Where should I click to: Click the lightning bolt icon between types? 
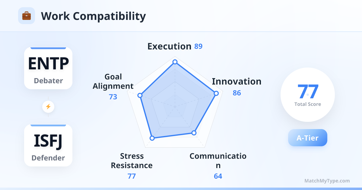[x=48, y=106]
